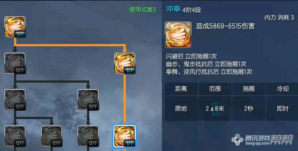Click the 内力 消耗 3 cost label

pos(279,18)
